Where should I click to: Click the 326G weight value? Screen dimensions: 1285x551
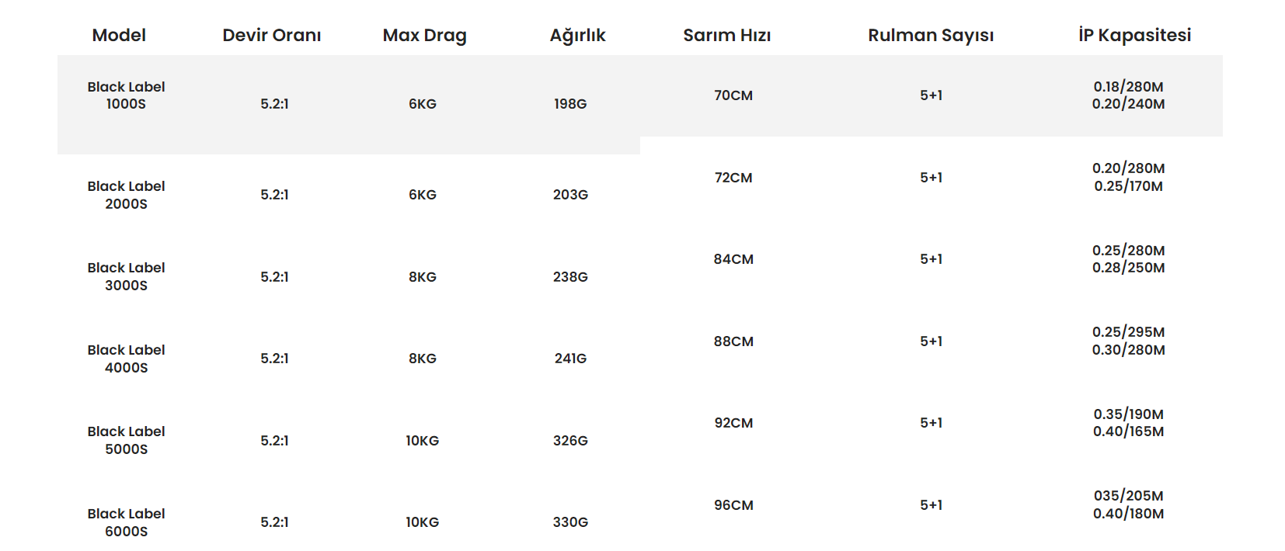570,441
